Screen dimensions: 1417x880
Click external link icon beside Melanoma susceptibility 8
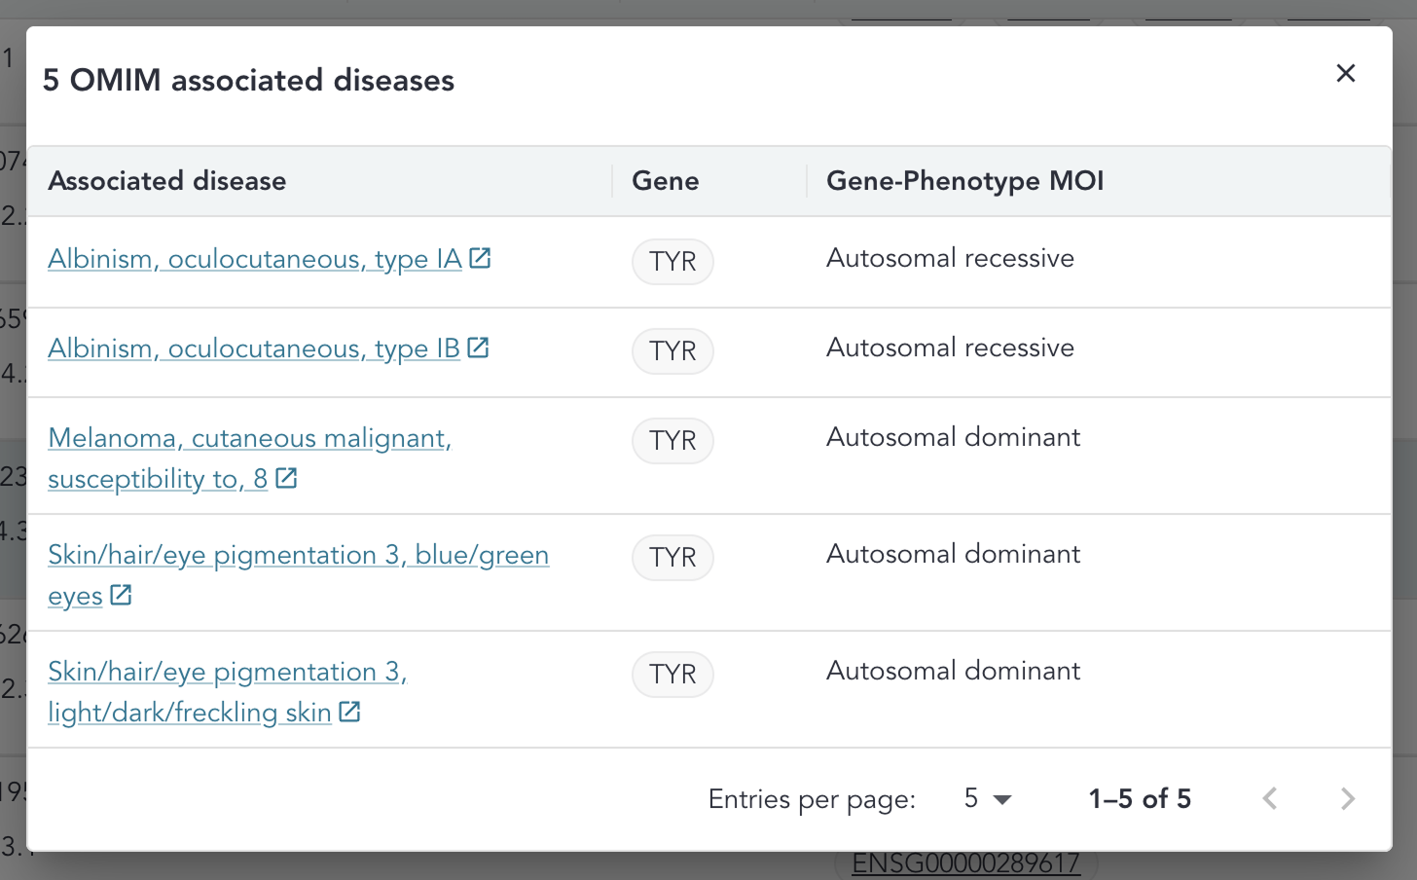[286, 478]
